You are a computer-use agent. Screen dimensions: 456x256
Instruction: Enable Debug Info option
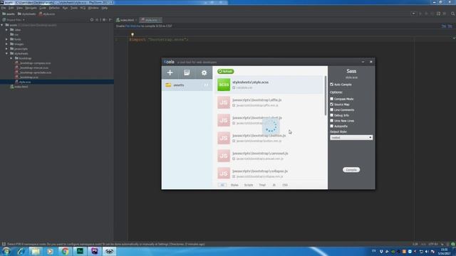coord(331,115)
